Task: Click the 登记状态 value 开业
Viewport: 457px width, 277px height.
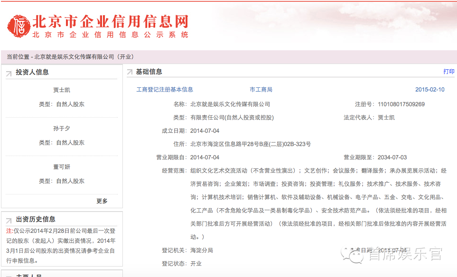Action: [x=196, y=264]
